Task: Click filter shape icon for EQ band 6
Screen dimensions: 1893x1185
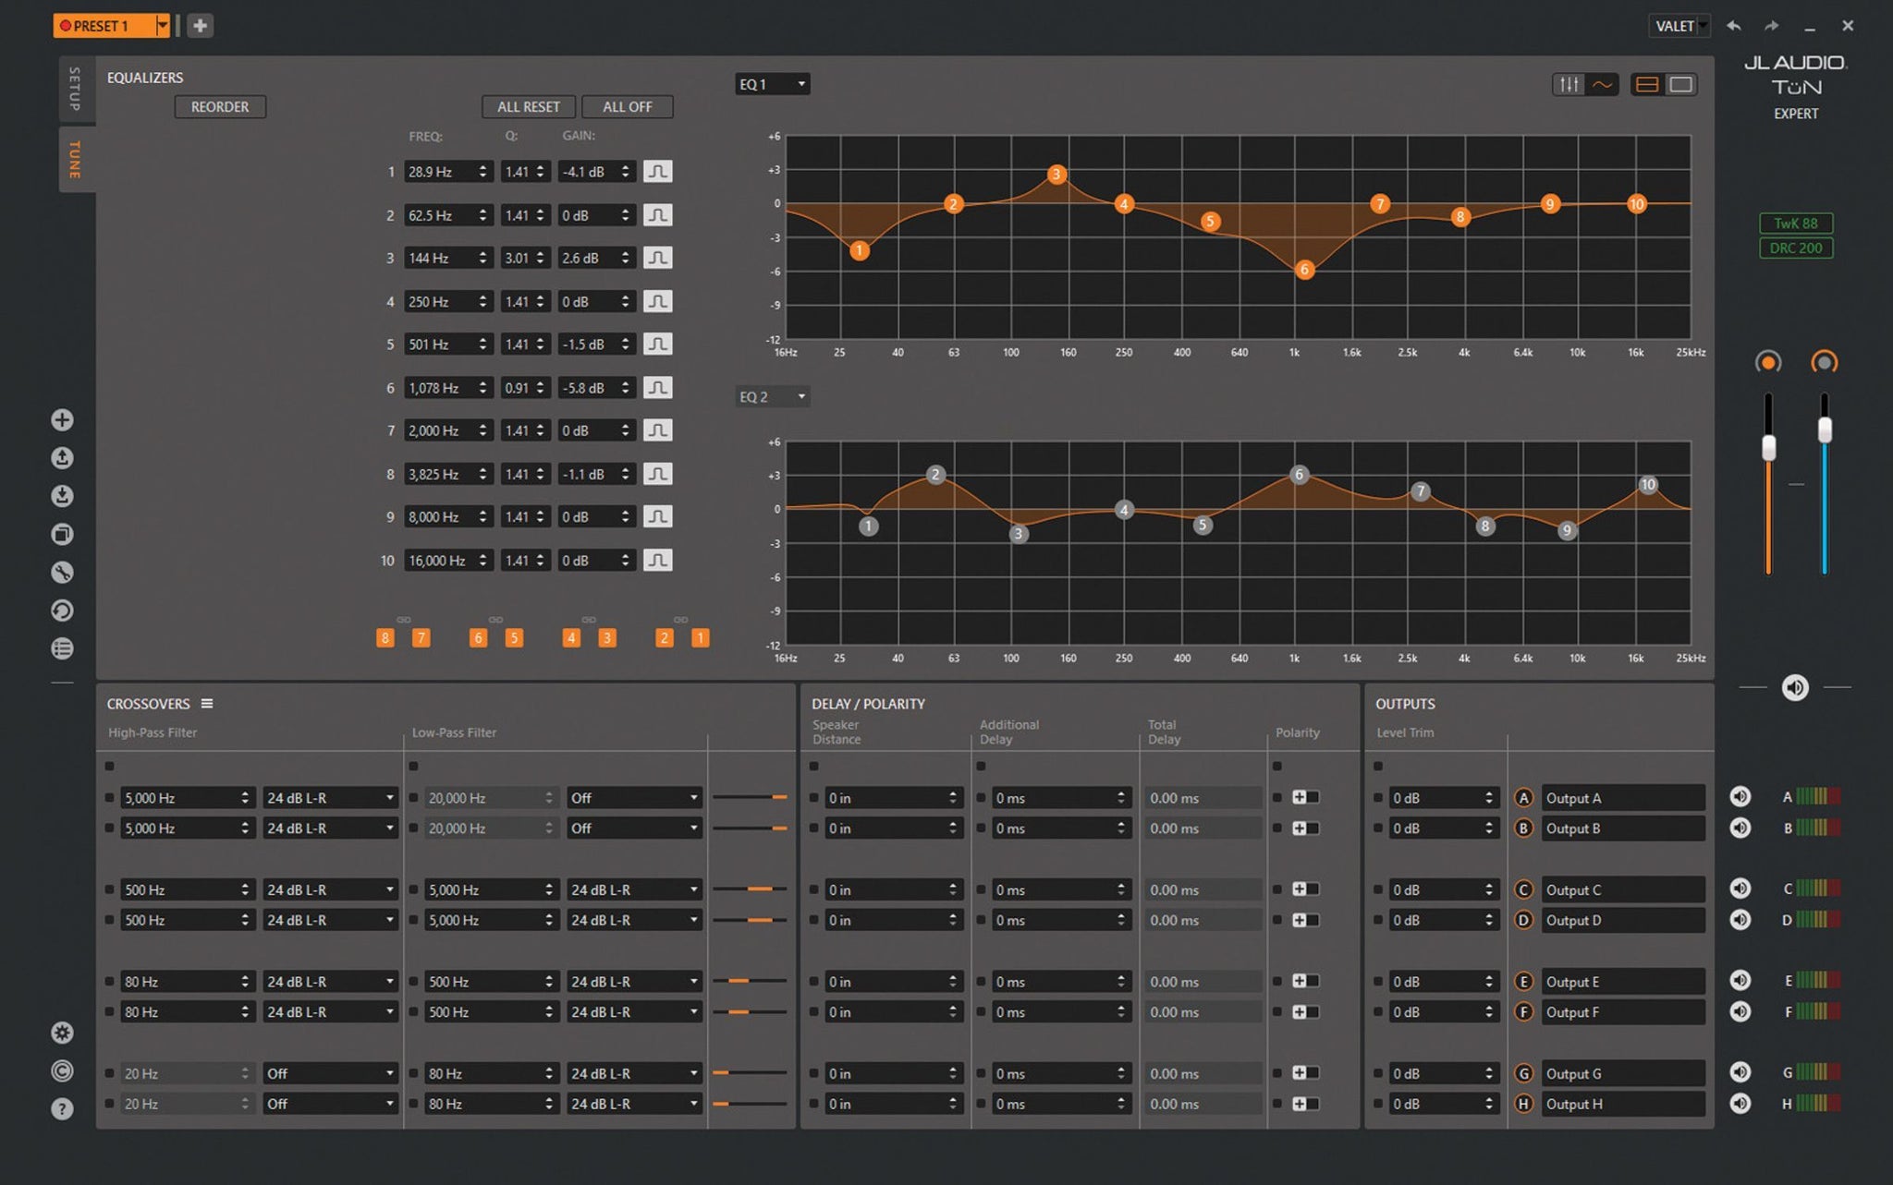Action: click(x=657, y=388)
